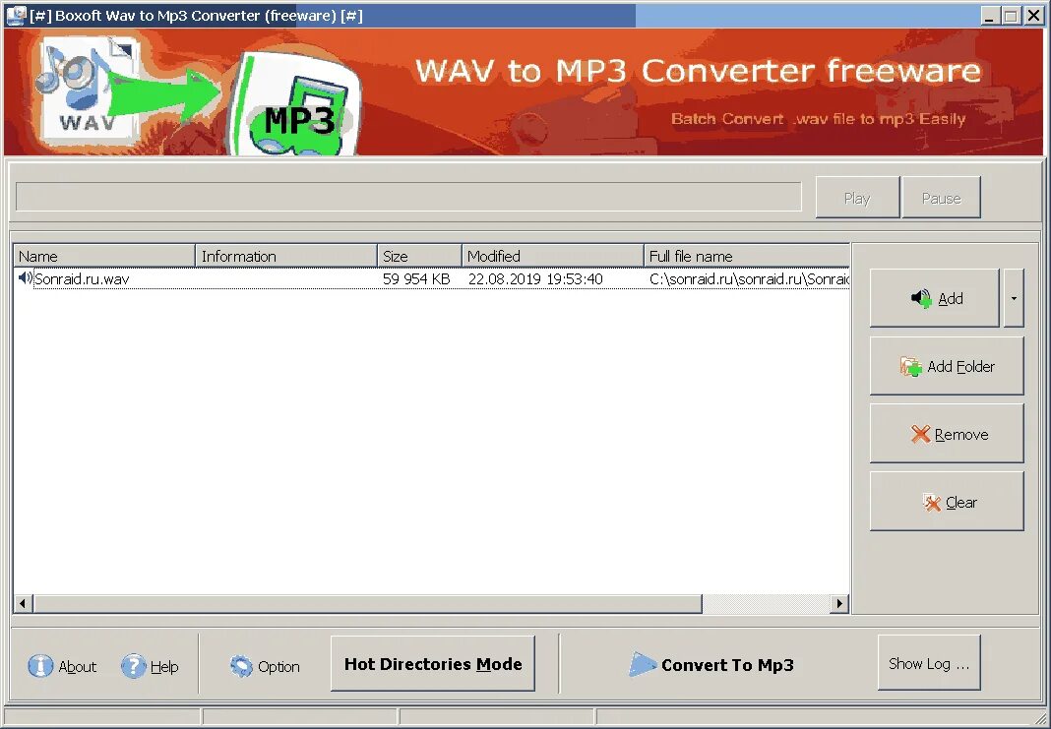Click the Clear button's small icon

(932, 502)
